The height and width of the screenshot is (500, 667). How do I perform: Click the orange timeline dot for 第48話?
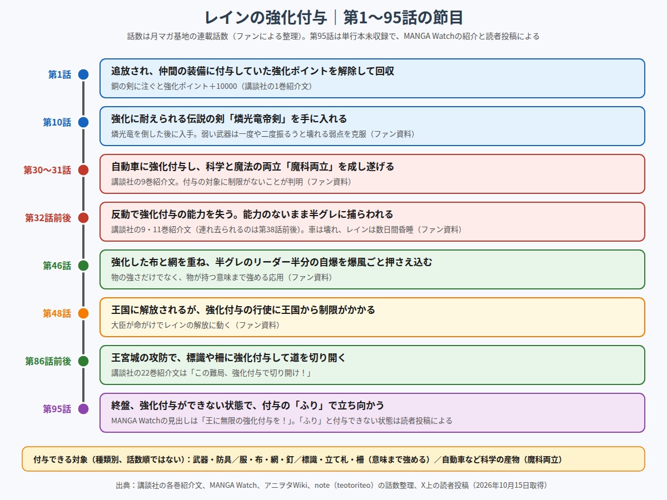[83, 313]
